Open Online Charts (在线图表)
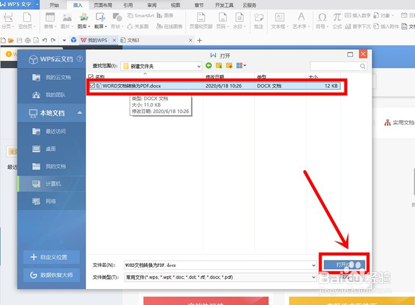The width and height of the screenshot is (415, 305). pyautogui.click(x=170, y=26)
